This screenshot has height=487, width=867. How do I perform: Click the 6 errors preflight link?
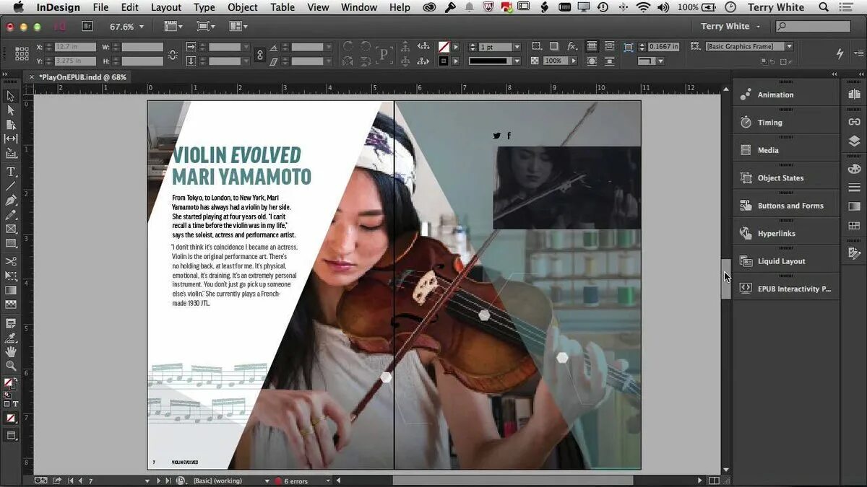[296, 480]
